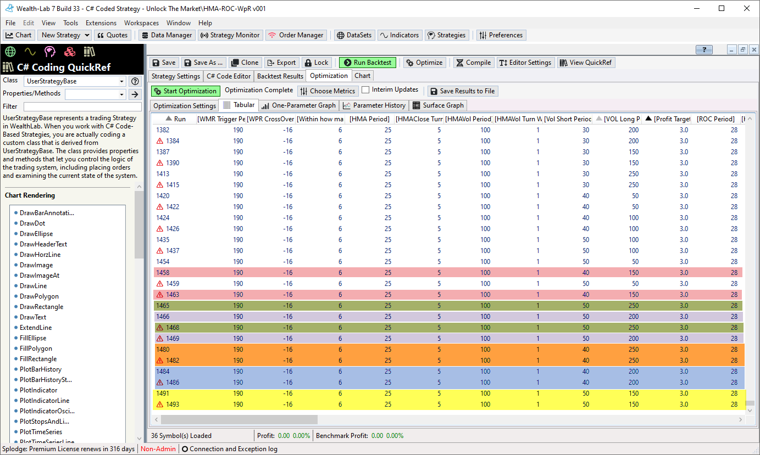
Task: Click the Lock strategy button
Action: tap(316, 63)
